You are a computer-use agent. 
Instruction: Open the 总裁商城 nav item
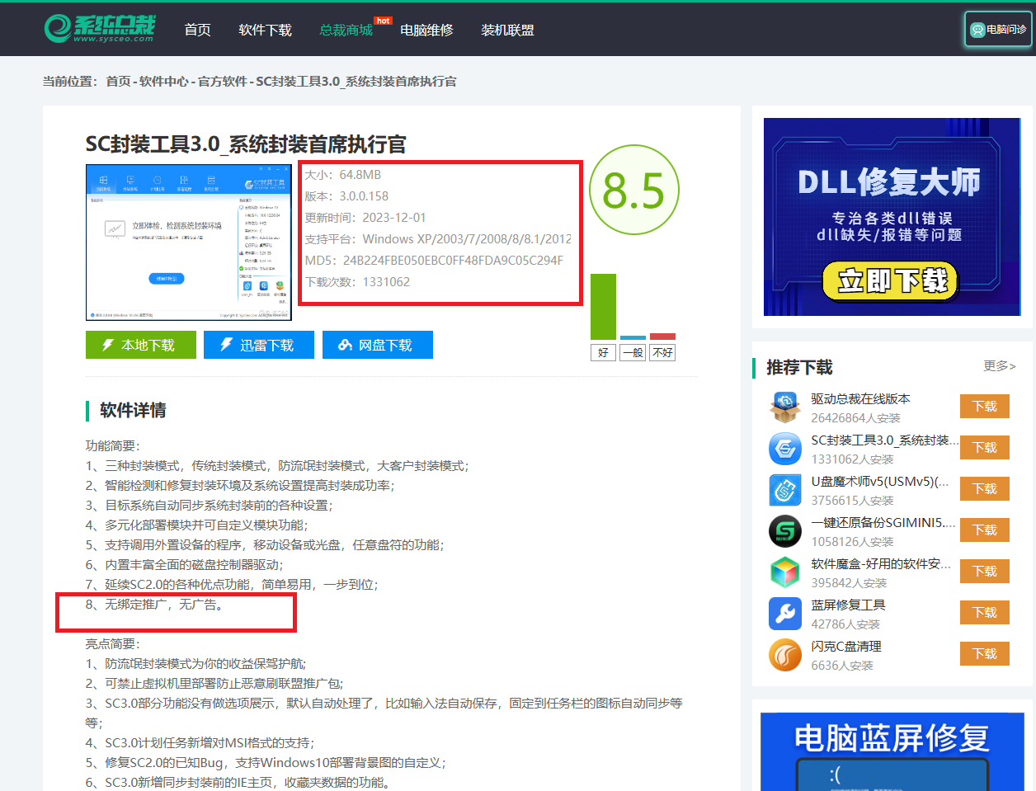[x=346, y=30]
